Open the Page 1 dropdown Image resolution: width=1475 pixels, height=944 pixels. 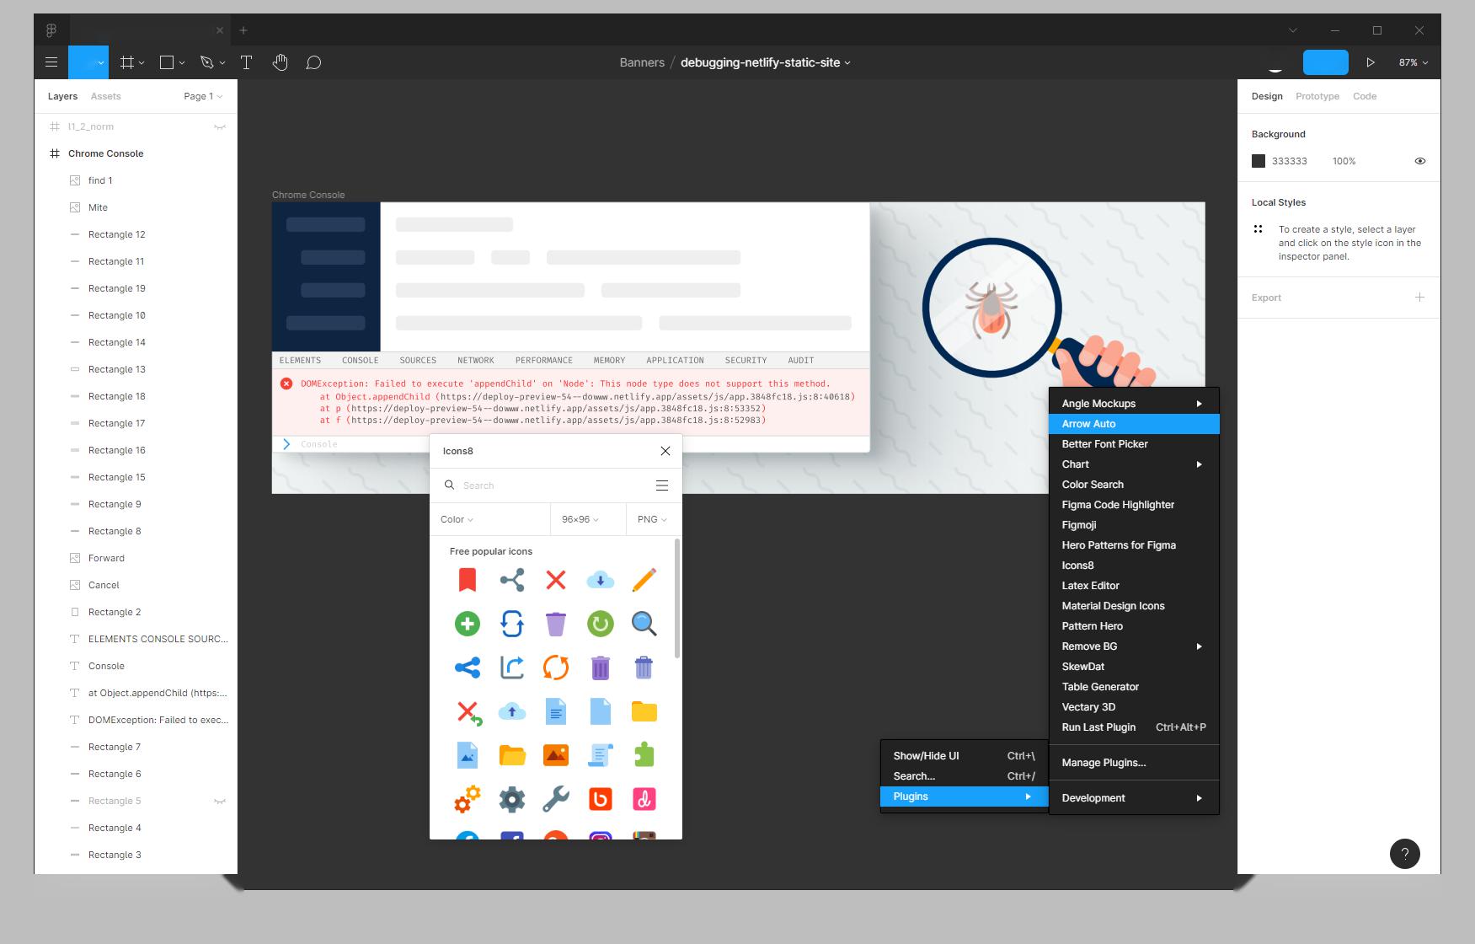203,96
